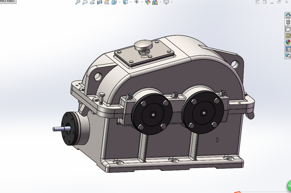Select the right black bearing end cap
291x193 pixels.
203,112
